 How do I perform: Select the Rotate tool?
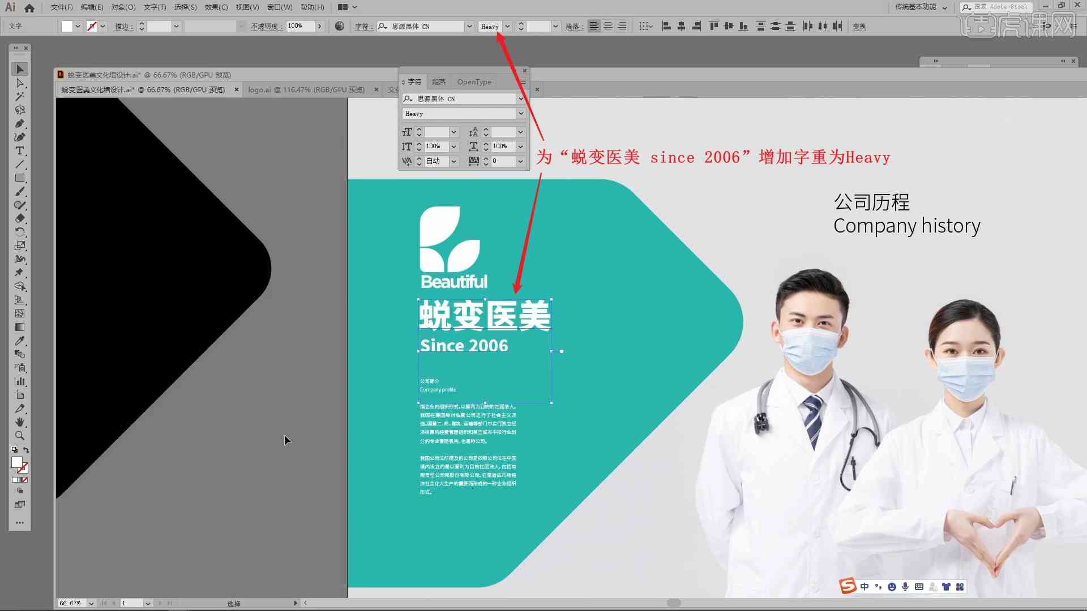(20, 232)
